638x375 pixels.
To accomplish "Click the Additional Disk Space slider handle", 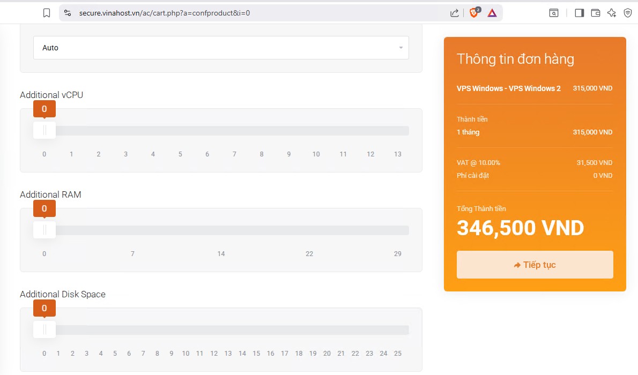I will coord(44,329).
